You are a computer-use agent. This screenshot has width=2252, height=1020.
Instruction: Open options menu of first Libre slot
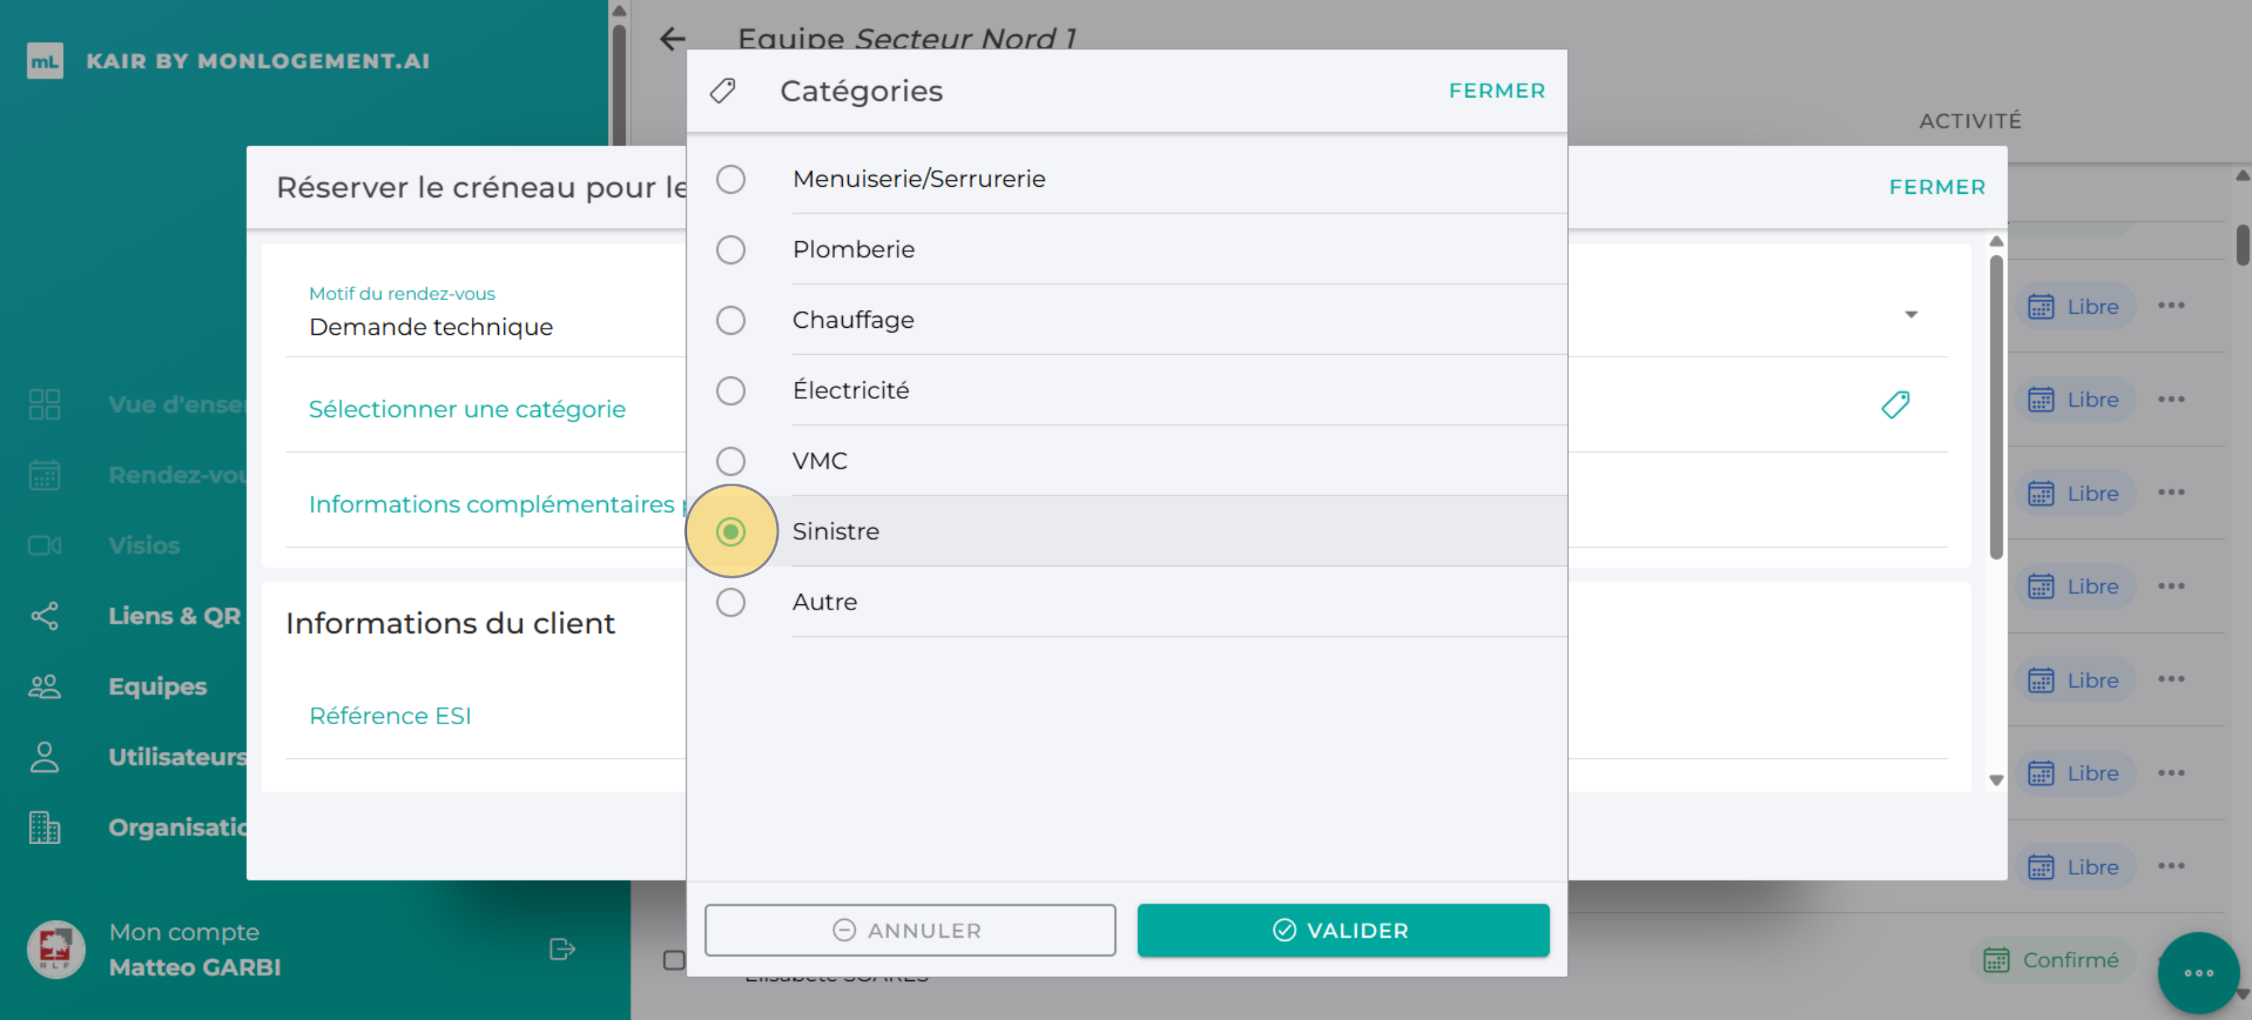(2170, 305)
